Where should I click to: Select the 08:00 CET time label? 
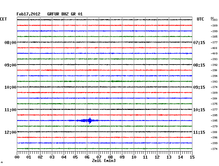pyautogui.click(x=10, y=42)
